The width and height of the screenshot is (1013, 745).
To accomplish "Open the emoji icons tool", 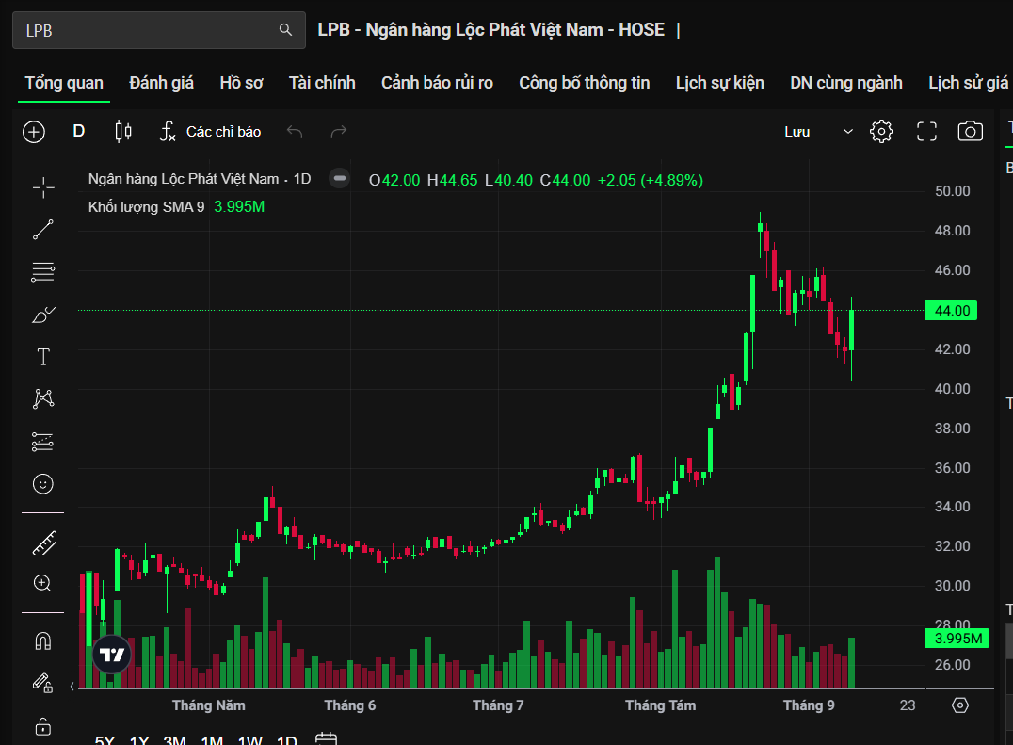I will tap(43, 484).
